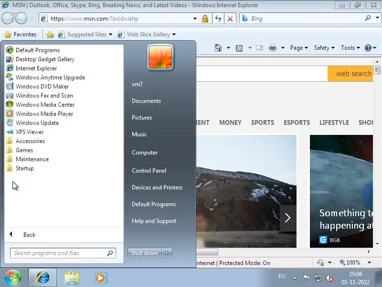Select the SPORTS tab on MSN
382x287 pixels.
[263, 122]
